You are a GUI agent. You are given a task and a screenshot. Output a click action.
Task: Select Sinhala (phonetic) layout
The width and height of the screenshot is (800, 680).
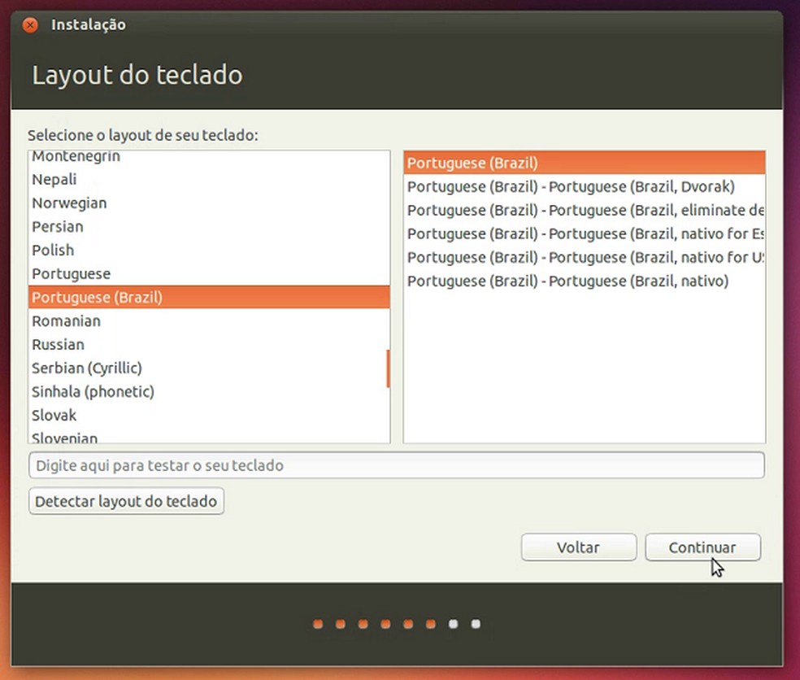209,391
